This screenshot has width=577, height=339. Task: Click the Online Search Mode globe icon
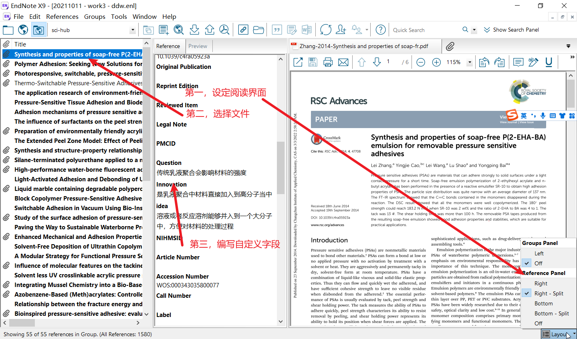23,30
